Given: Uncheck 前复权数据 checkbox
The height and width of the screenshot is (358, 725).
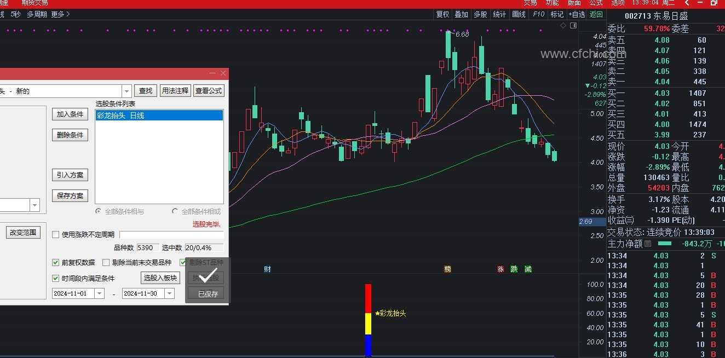Looking at the screenshot, I should click(55, 262).
